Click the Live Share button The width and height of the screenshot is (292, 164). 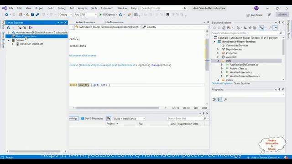tap(255, 15)
